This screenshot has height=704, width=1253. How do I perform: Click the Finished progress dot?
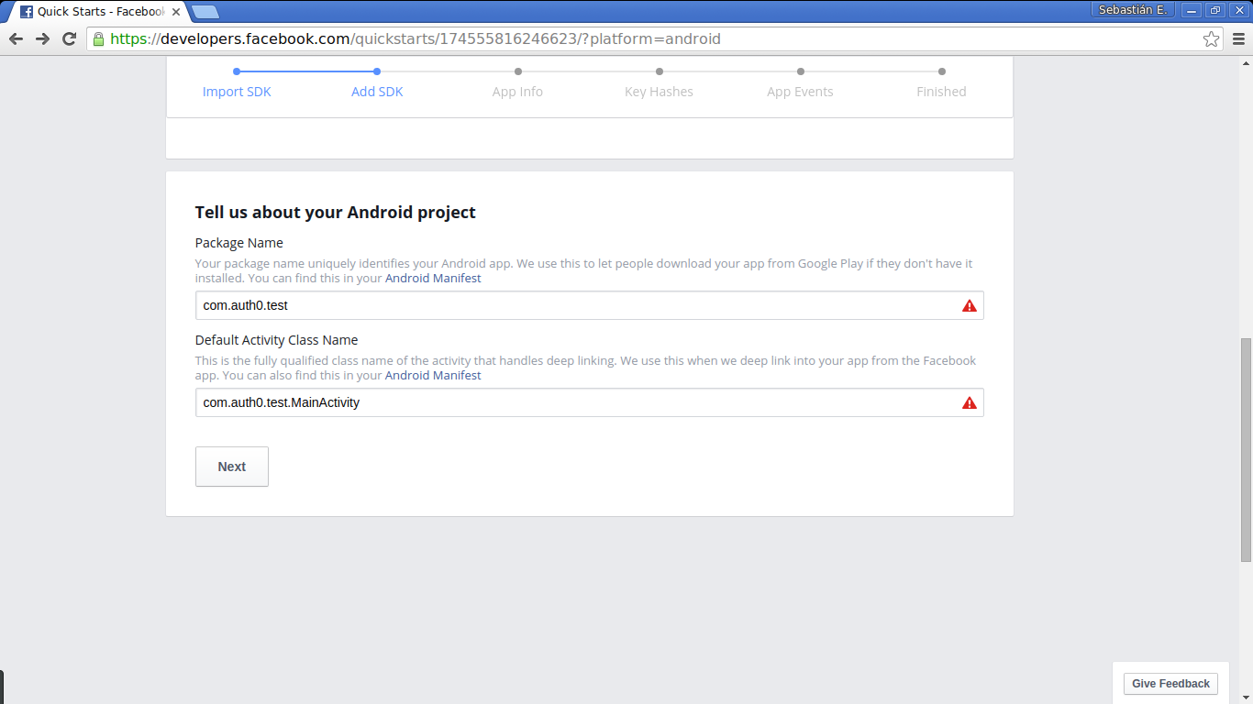pos(942,71)
